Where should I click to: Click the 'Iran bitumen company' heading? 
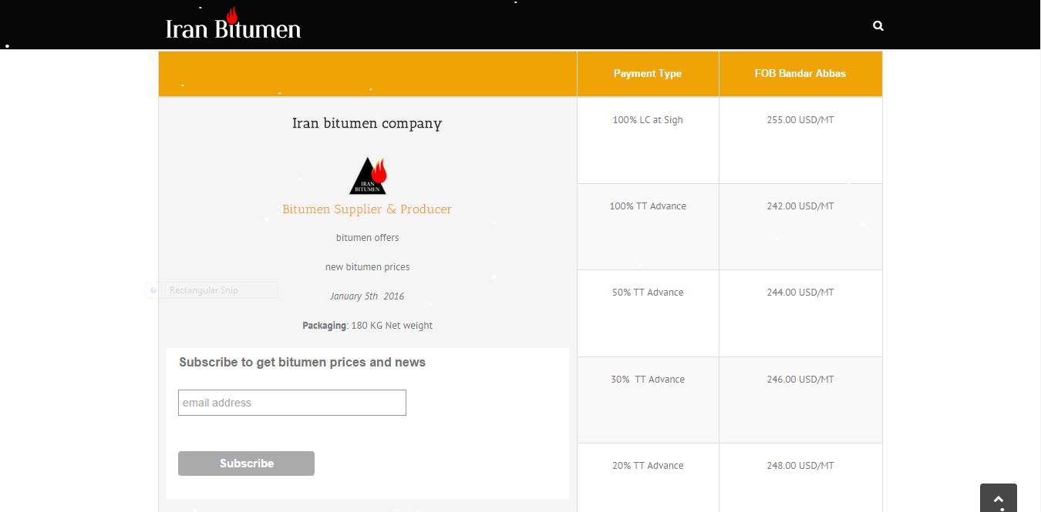(367, 123)
